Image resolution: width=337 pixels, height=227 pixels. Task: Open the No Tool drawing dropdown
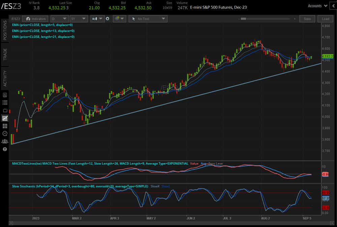tap(148, 19)
